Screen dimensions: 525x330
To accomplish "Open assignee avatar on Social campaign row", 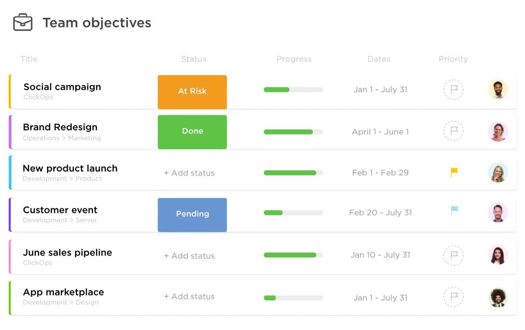I will (x=498, y=90).
